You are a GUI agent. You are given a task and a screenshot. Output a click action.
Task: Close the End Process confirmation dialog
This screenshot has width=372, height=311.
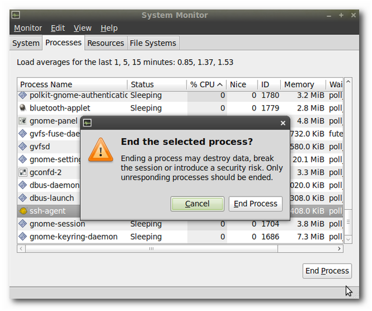pyautogui.click(x=283, y=123)
